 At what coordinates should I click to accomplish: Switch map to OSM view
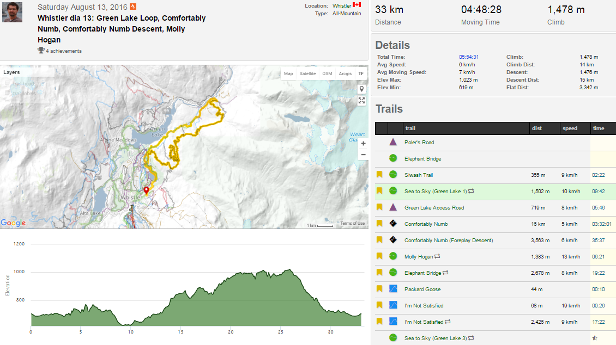(327, 73)
